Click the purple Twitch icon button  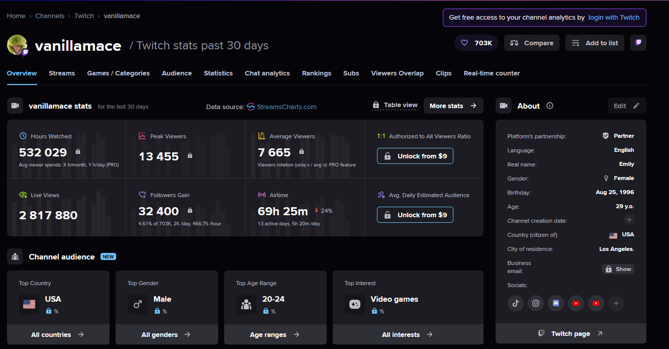638,43
